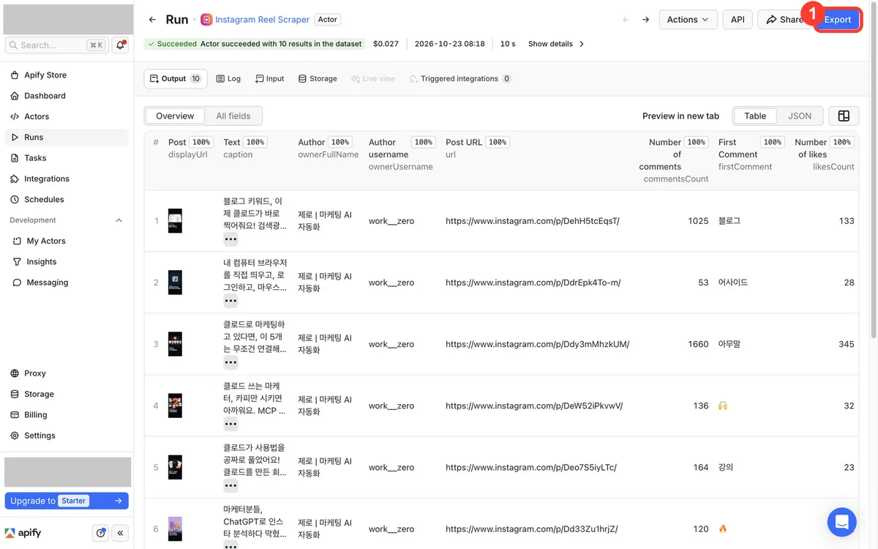This screenshot has height=549, width=878.
Task: Click the row 4 post thumbnail
Action: 175,406
